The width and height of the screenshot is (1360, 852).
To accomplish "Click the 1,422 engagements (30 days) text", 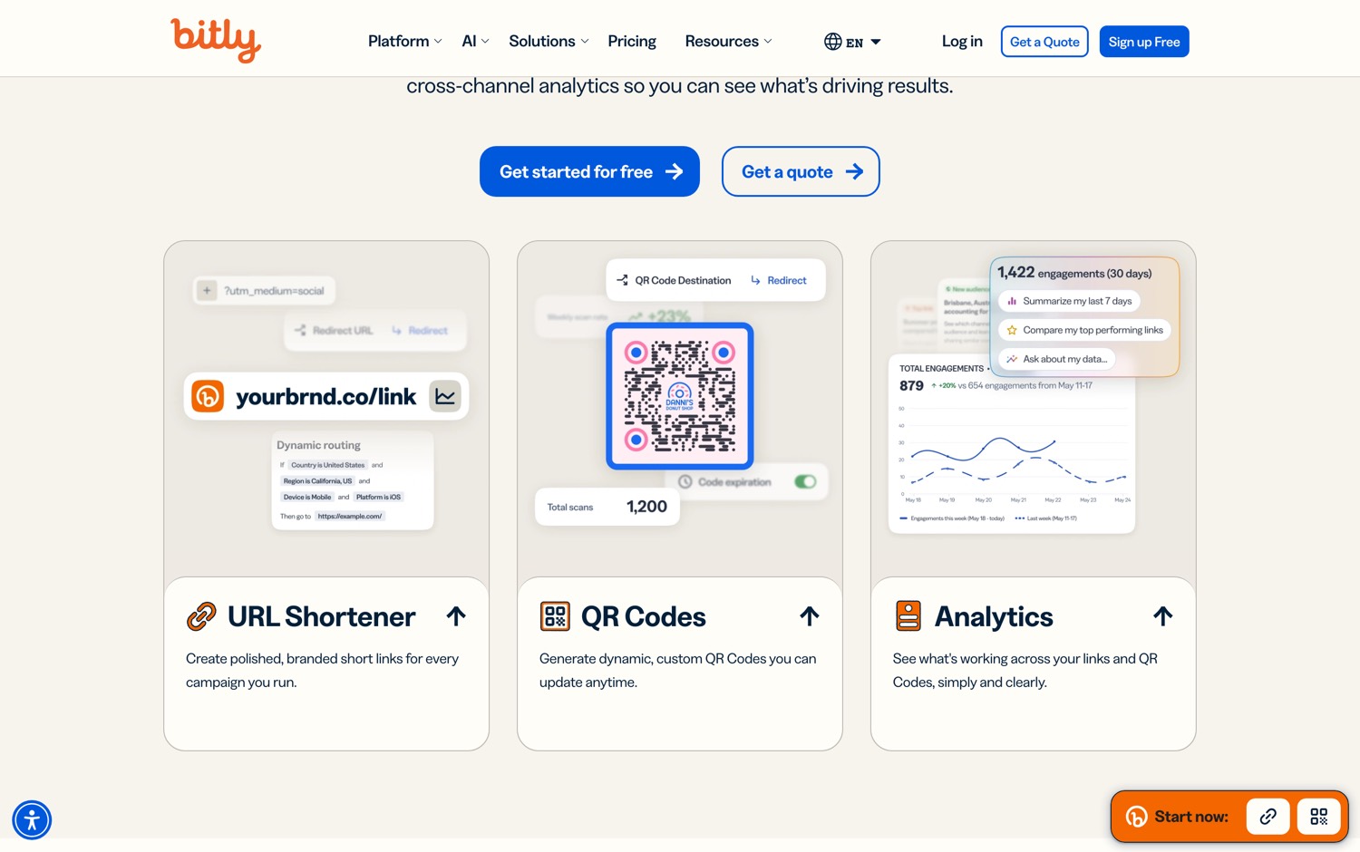I will pos(1074,273).
